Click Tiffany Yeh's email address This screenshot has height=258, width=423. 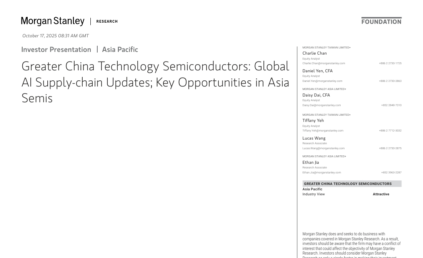coord(323,131)
